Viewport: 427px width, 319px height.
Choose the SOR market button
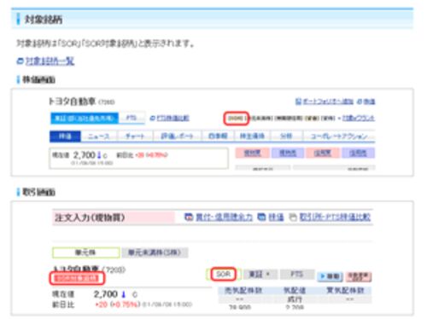click(x=224, y=274)
